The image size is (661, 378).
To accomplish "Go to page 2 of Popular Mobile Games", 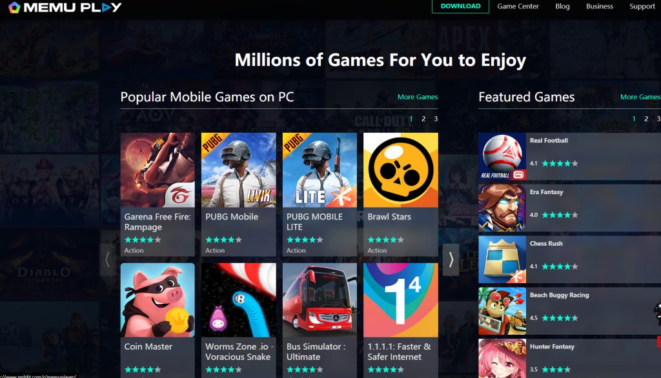I will click(423, 119).
